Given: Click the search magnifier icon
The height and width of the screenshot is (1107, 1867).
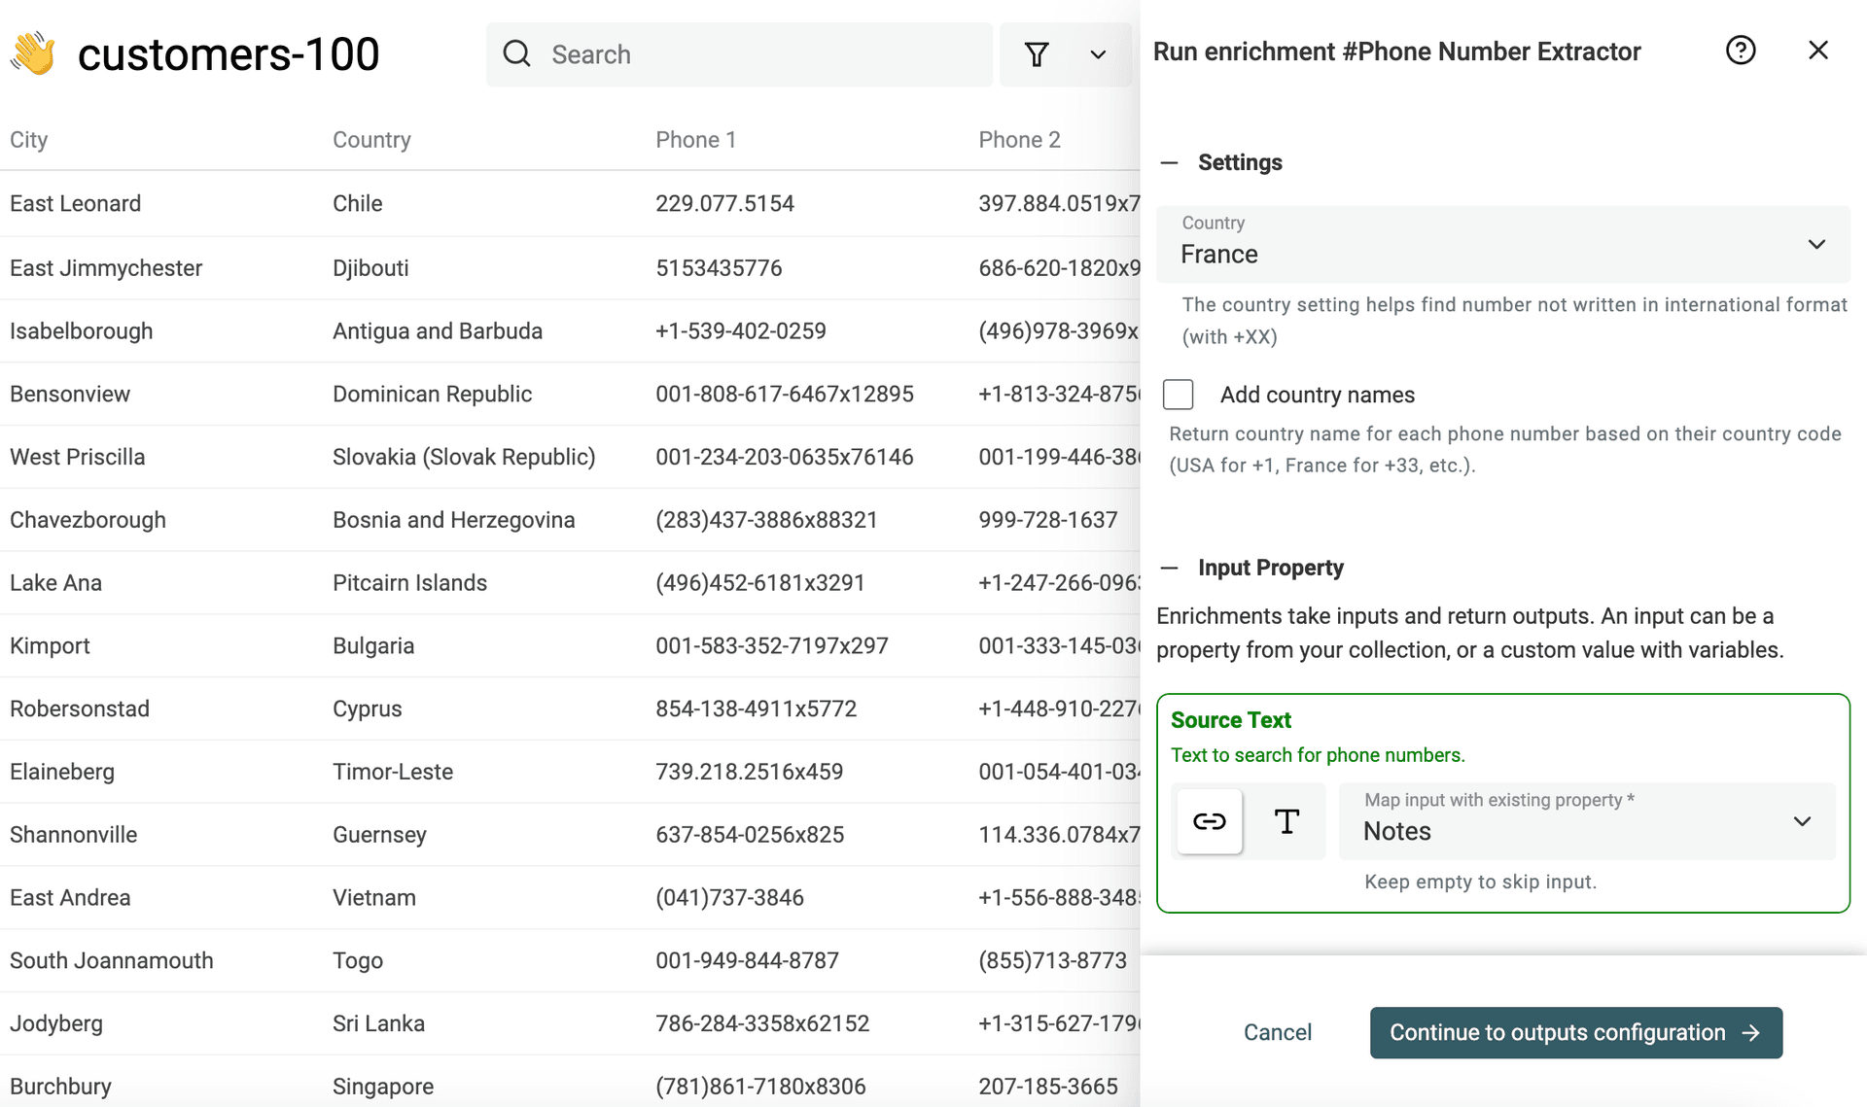Looking at the screenshot, I should pyautogui.click(x=516, y=53).
